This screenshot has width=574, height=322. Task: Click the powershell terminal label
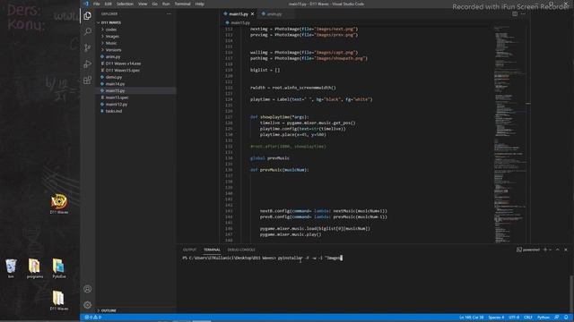pyautogui.click(x=528, y=250)
